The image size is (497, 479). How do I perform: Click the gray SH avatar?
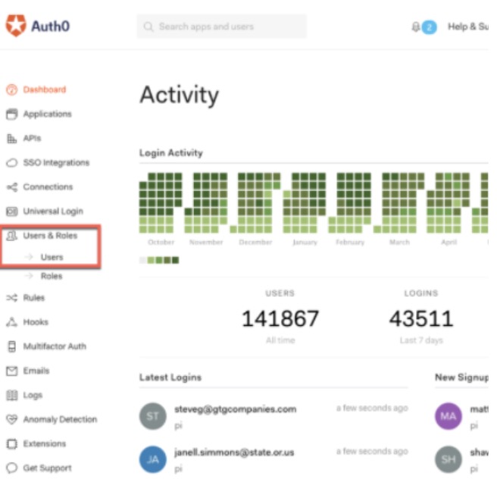(449, 459)
